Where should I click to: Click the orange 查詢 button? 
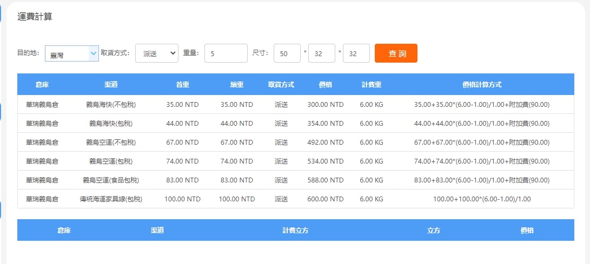396,53
